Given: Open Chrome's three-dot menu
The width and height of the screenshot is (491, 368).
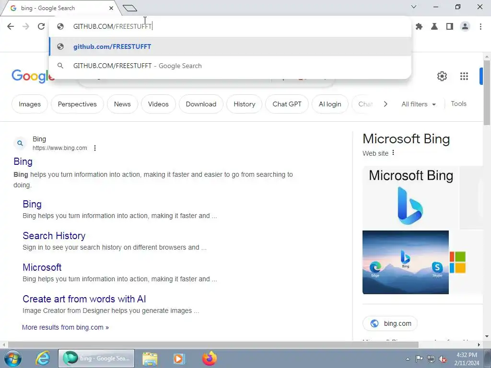Looking at the screenshot, I should point(480,27).
